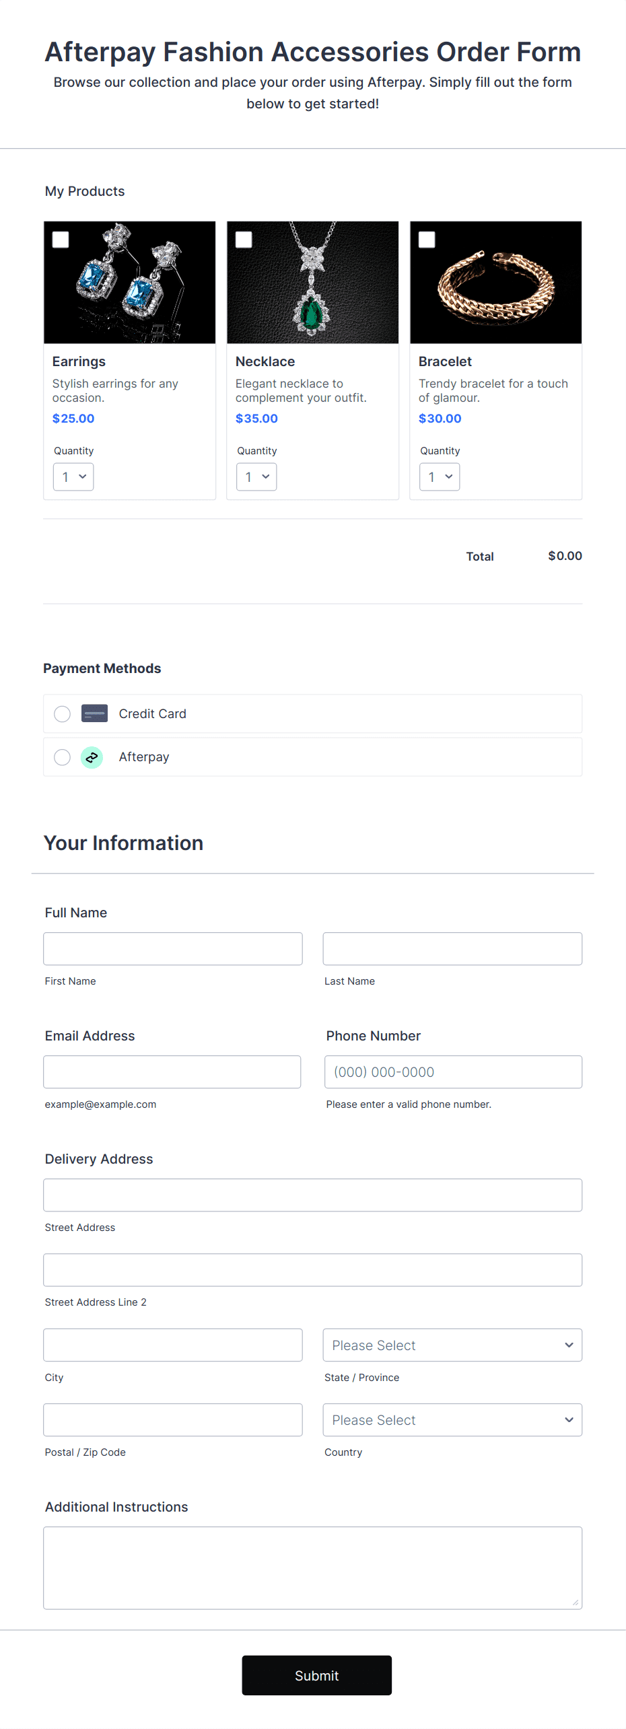
Task: Focus the First Name input field
Action: tap(173, 949)
